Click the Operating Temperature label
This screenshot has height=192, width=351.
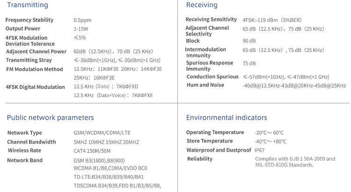(215, 132)
